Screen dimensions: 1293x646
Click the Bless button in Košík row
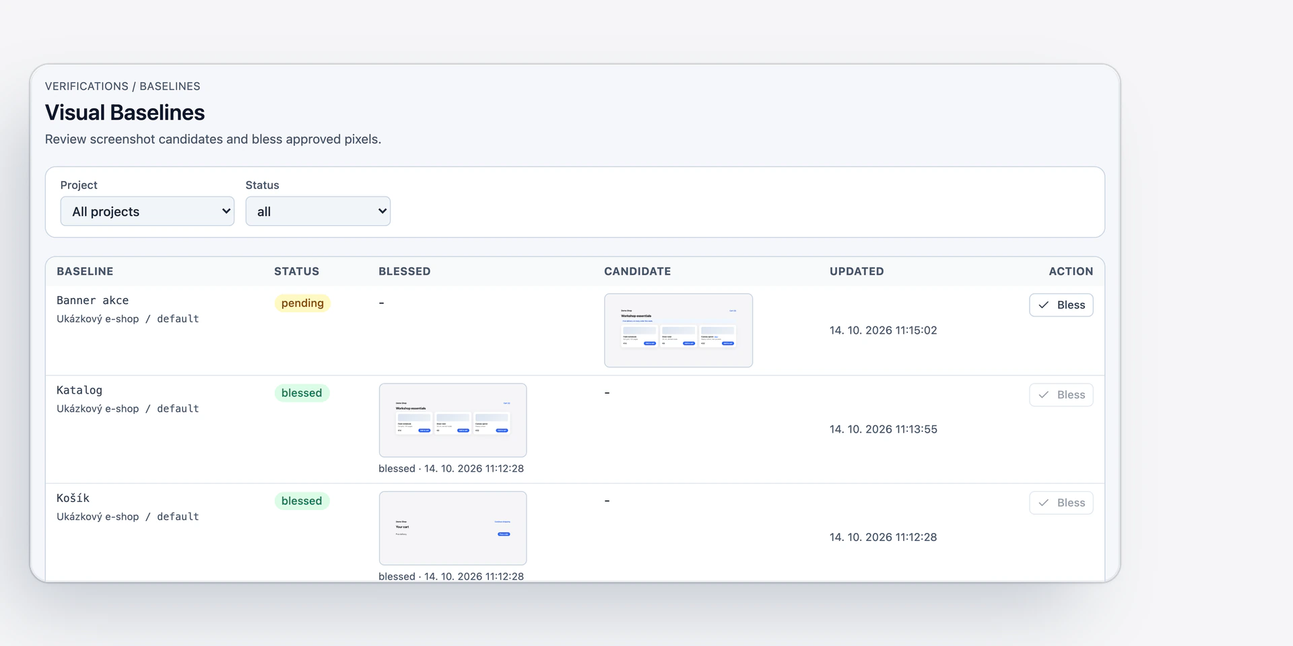[x=1061, y=503]
